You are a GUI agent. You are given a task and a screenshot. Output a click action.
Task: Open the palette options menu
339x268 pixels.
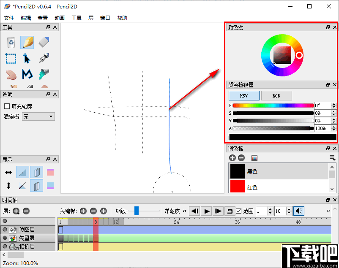click(332, 157)
